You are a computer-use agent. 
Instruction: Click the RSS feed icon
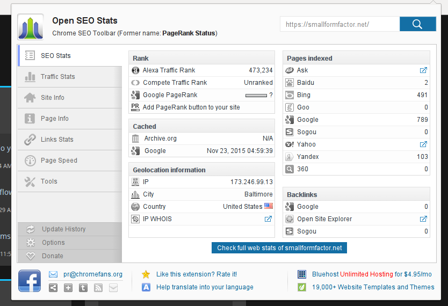98,288
